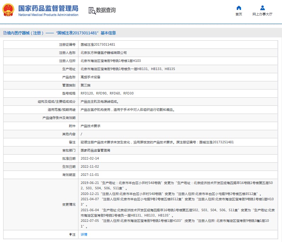Image resolution: width=282 pixels, height=242 pixels.
Task: Click the product name value 高频手术设备
Action: click(x=90, y=77)
